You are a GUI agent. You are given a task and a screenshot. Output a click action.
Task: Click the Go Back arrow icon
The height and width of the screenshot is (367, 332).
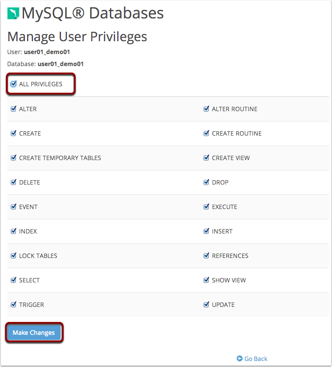(x=240, y=358)
